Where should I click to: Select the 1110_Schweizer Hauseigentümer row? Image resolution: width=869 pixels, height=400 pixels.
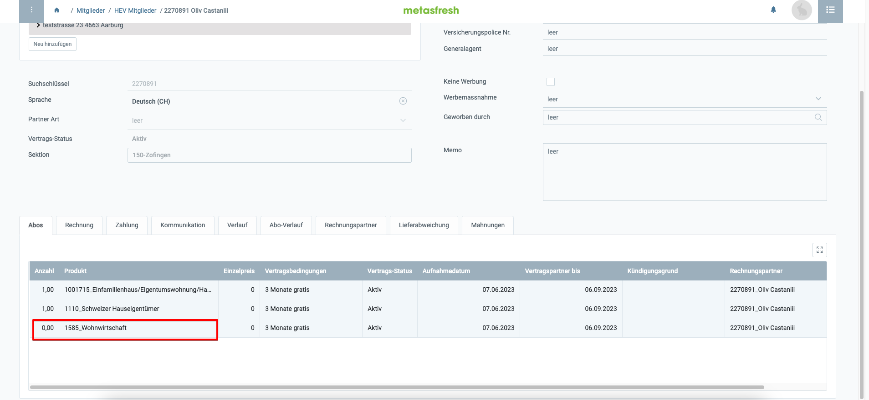(x=428, y=309)
